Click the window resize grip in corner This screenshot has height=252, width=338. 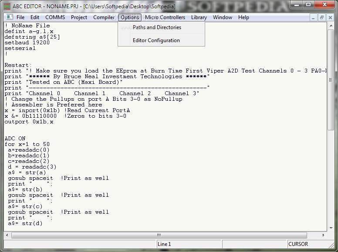(x=331, y=245)
